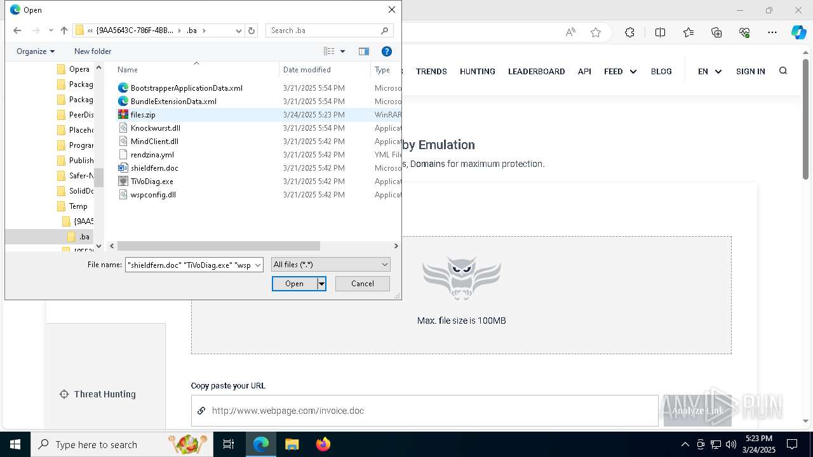Add page to favorites star
Screen dimensions: 813x457
(x=596, y=32)
